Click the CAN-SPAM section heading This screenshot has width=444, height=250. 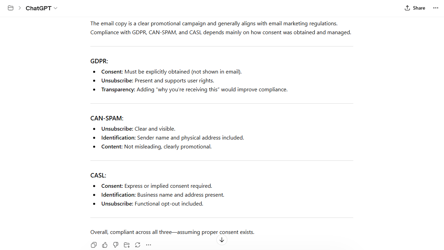click(x=107, y=118)
